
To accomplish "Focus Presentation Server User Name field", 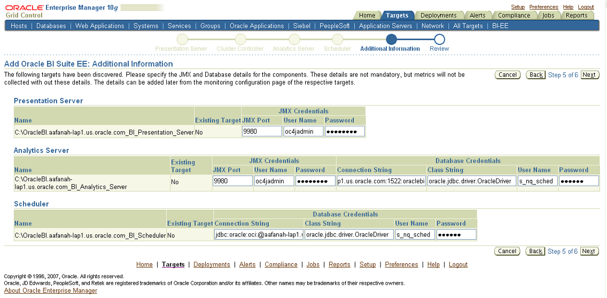I will click(303, 132).
